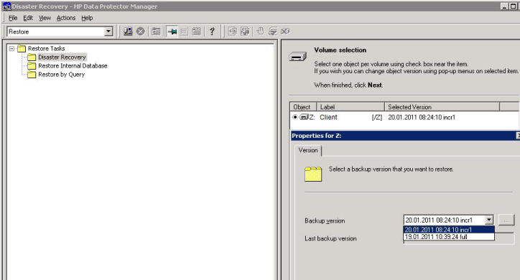Click the HP Data Protector title bar icon

click(6, 6)
